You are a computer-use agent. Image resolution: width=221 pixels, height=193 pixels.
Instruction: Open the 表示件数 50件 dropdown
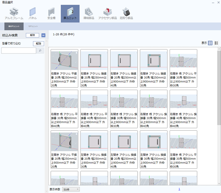point(71,189)
